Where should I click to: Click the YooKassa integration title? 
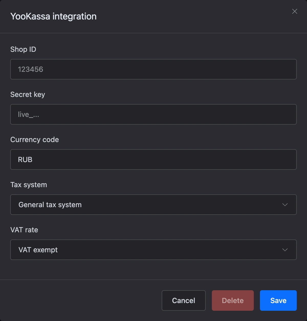tap(53, 16)
